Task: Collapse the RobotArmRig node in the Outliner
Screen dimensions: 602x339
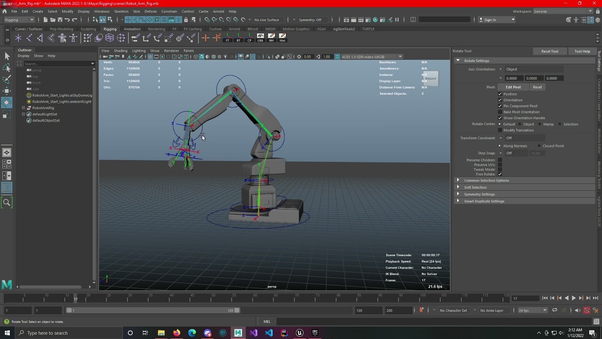Action: tap(23, 108)
